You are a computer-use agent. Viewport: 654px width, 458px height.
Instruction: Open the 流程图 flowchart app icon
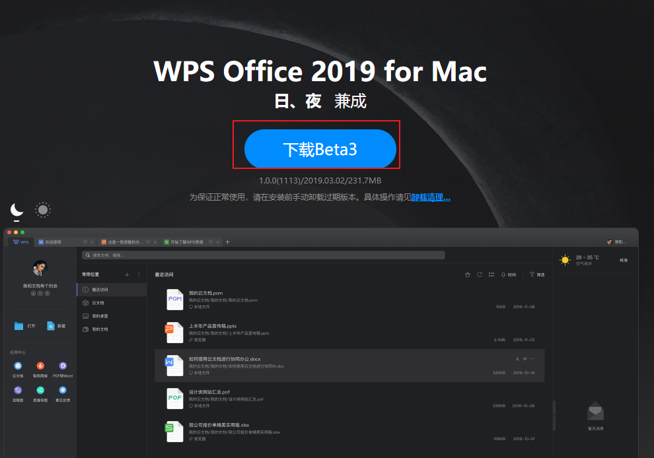[18, 391]
